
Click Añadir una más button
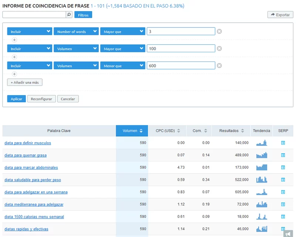(25, 83)
